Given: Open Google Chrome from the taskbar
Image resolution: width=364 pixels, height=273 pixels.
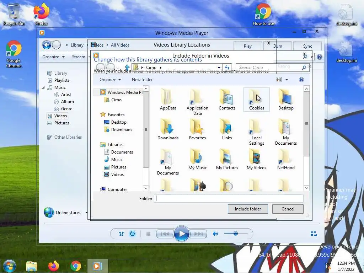Looking at the screenshot, I should (x=76, y=266).
